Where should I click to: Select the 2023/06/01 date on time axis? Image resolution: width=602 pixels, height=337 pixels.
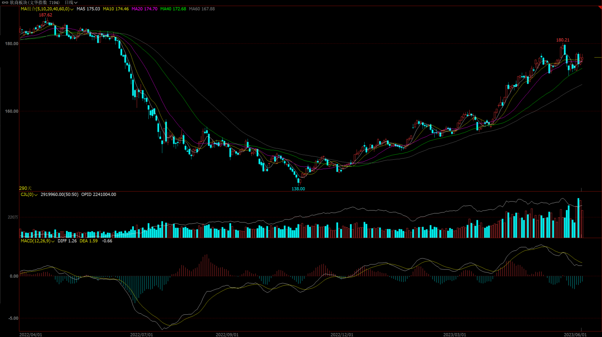point(575,334)
